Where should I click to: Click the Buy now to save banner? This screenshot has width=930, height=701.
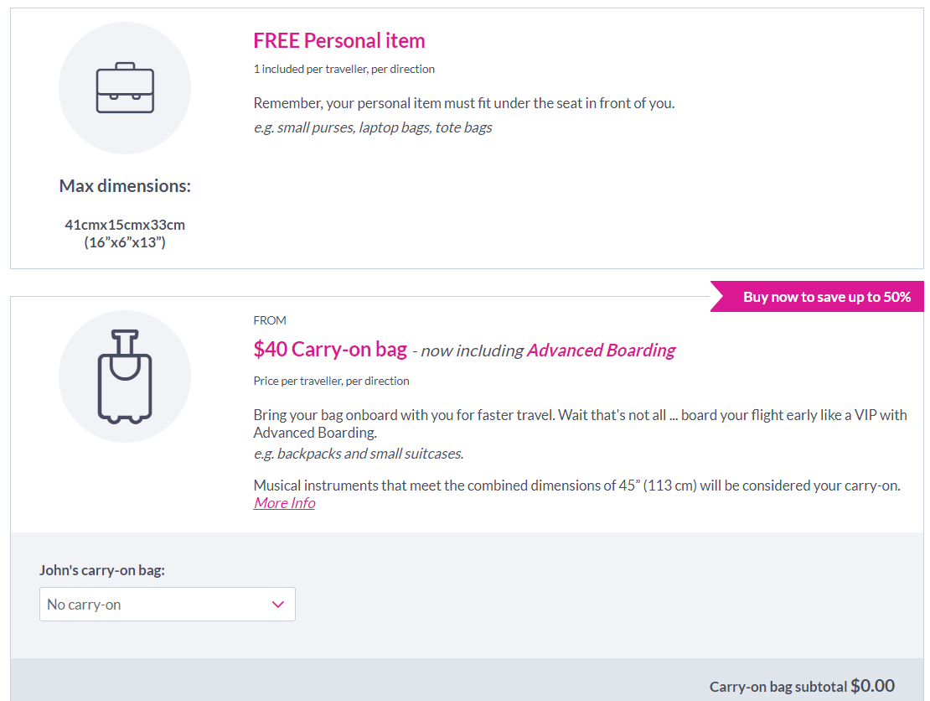coord(817,296)
